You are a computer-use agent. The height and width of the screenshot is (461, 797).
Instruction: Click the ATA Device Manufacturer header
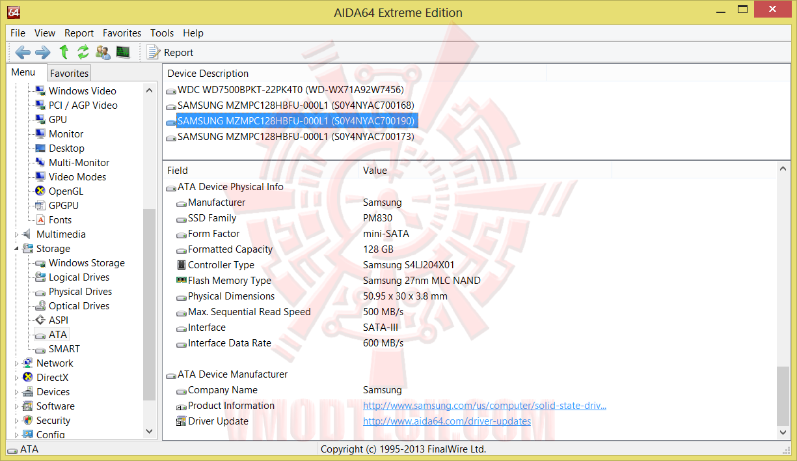tap(232, 374)
